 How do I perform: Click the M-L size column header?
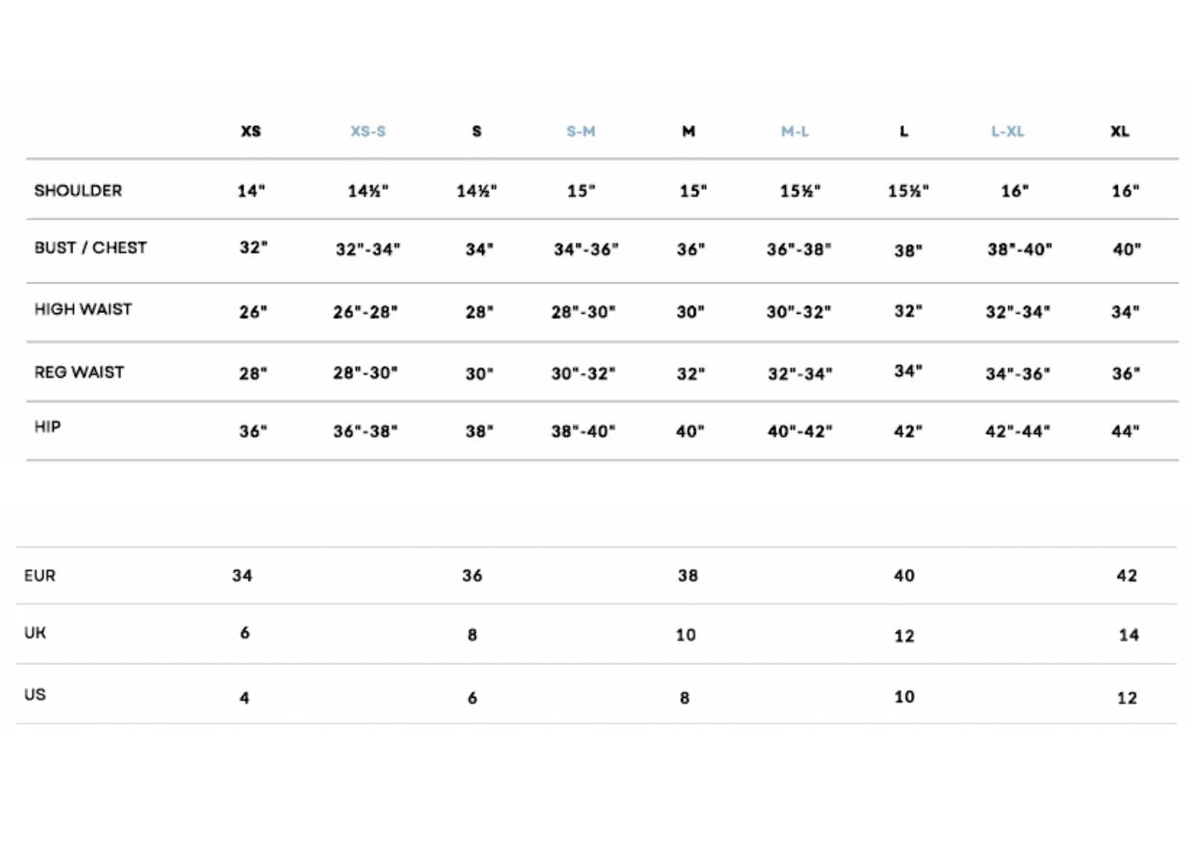(x=795, y=131)
